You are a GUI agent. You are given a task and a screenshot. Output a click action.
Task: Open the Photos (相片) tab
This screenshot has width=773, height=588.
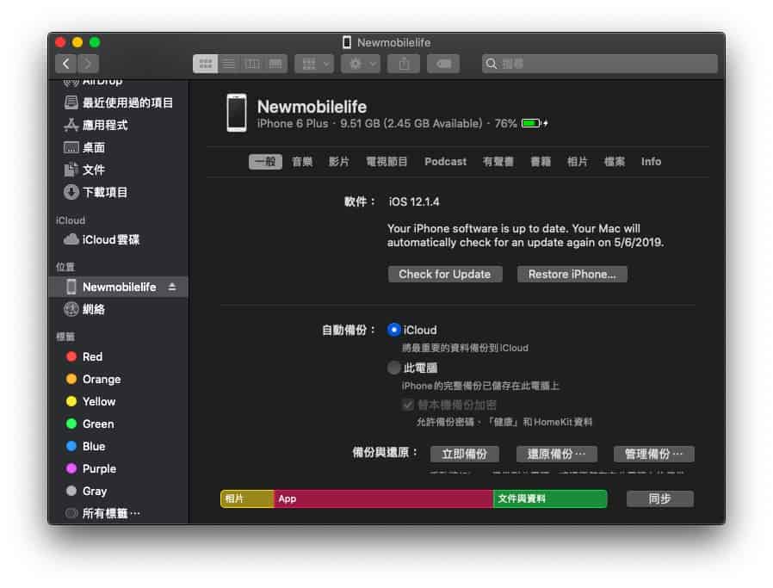pyautogui.click(x=578, y=162)
